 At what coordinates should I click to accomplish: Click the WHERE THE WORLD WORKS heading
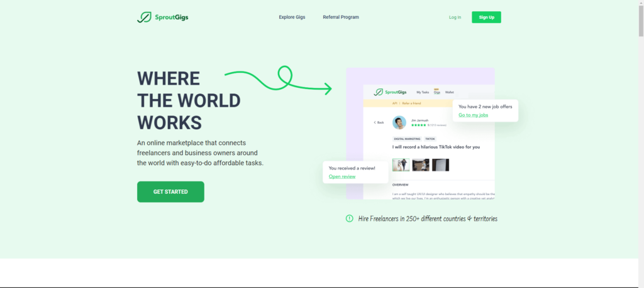pos(189,100)
